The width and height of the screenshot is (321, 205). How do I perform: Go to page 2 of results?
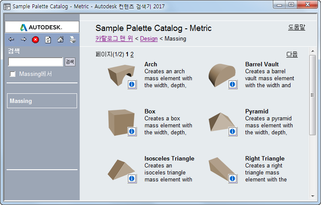[x=132, y=54]
